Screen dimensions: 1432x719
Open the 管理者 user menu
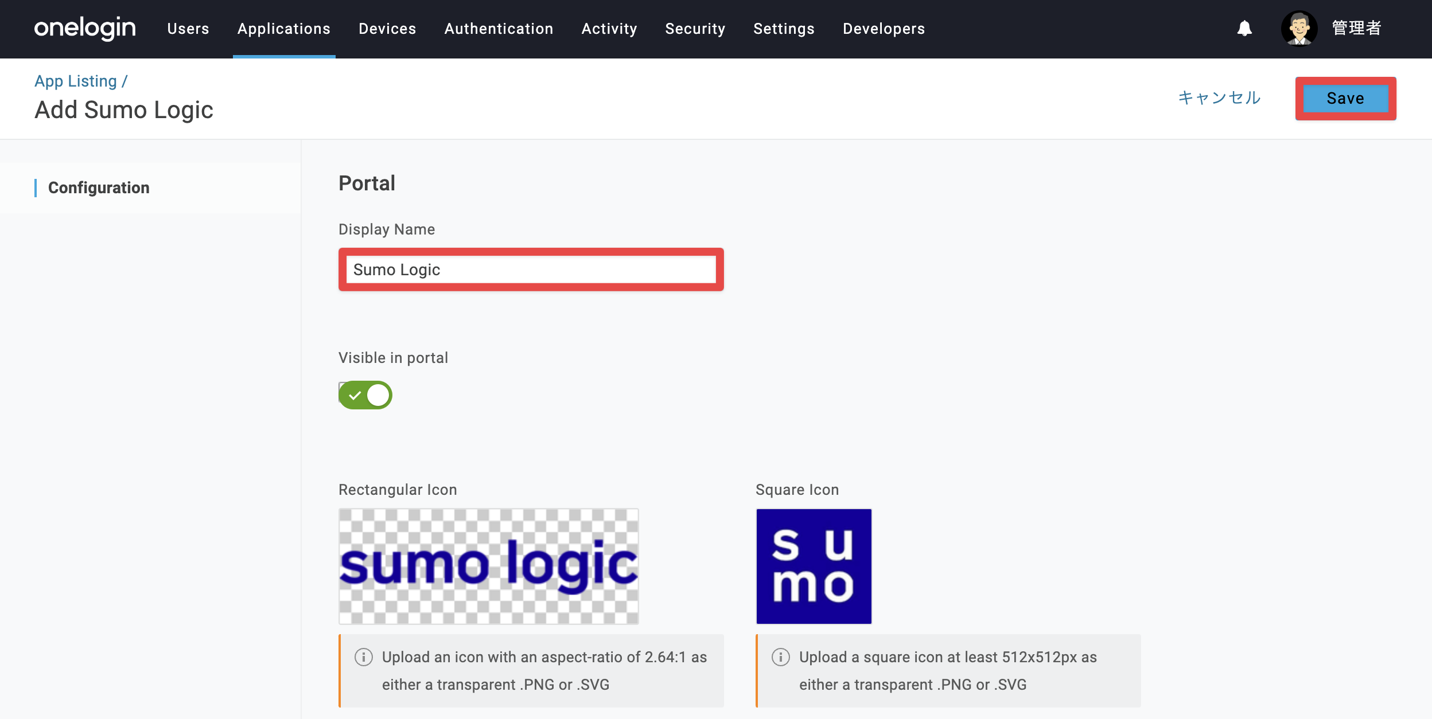coord(1356,28)
